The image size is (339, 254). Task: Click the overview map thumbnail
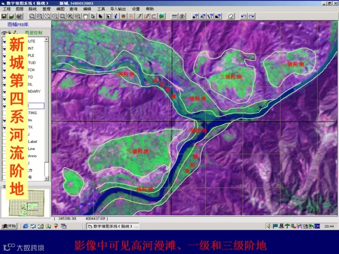tap(27, 203)
